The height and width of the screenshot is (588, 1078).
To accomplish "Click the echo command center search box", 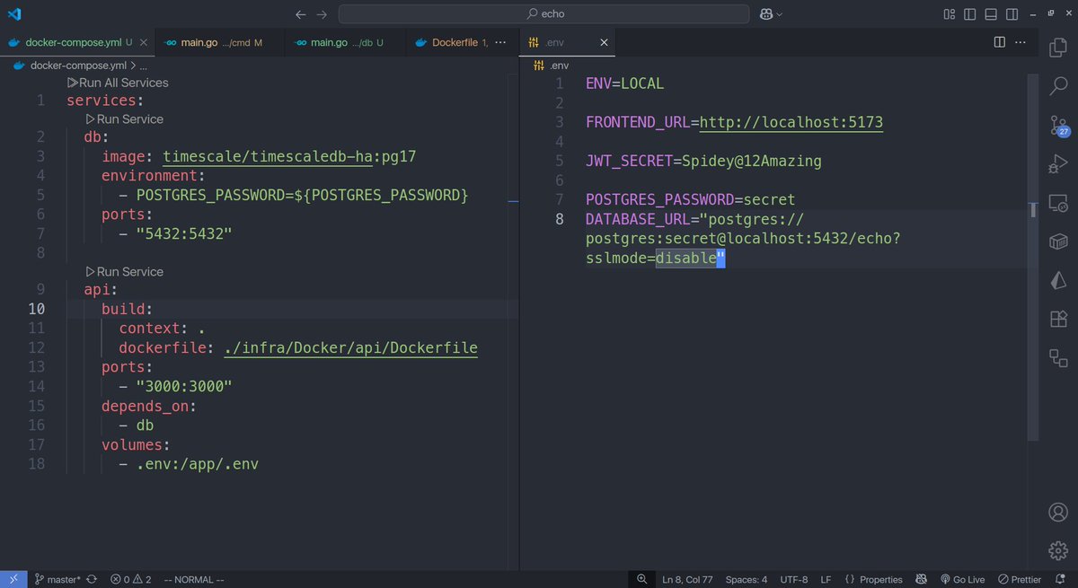I will [x=543, y=14].
